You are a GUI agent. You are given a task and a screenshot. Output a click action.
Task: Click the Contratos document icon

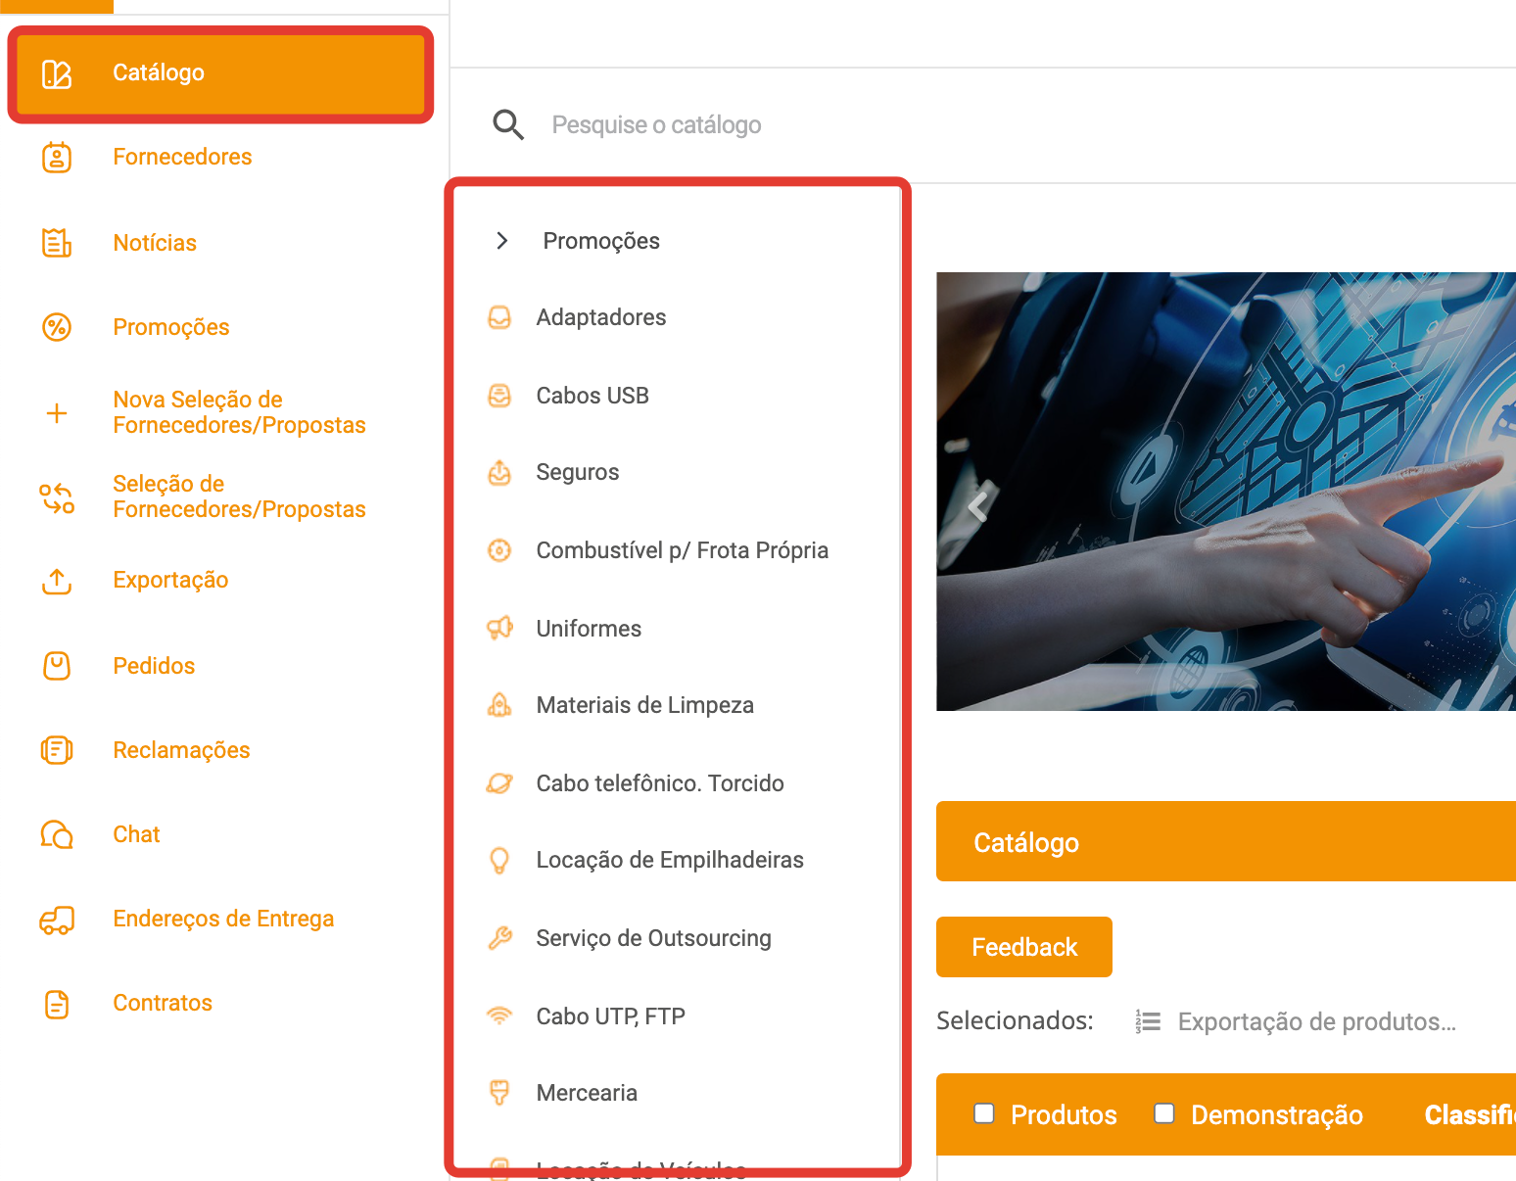click(x=57, y=1004)
